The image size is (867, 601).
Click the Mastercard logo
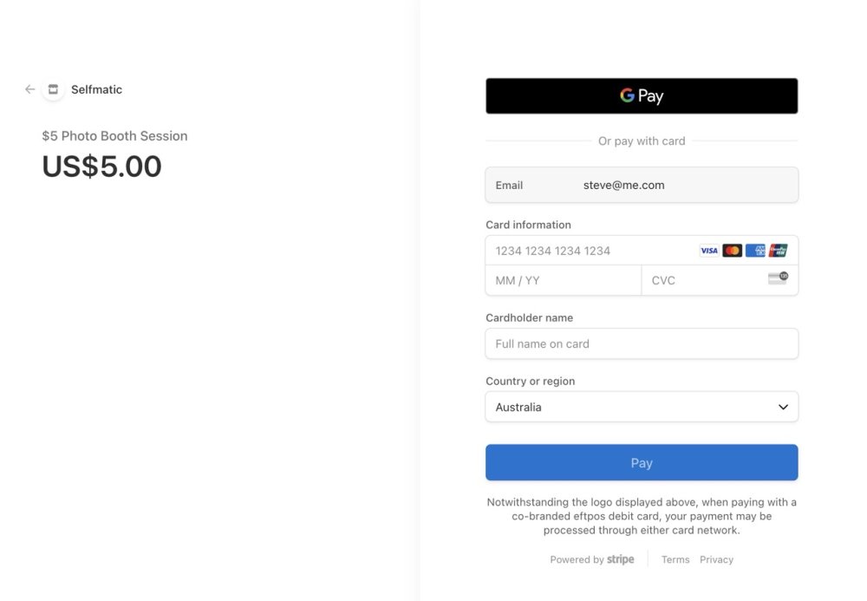[x=732, y=251]
